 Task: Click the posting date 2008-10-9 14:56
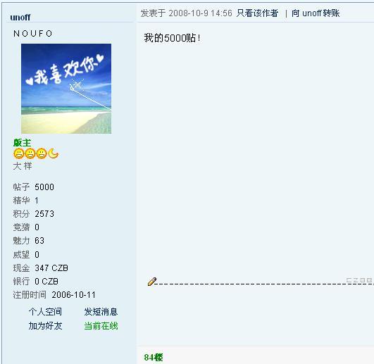click(x=200, y=13)
